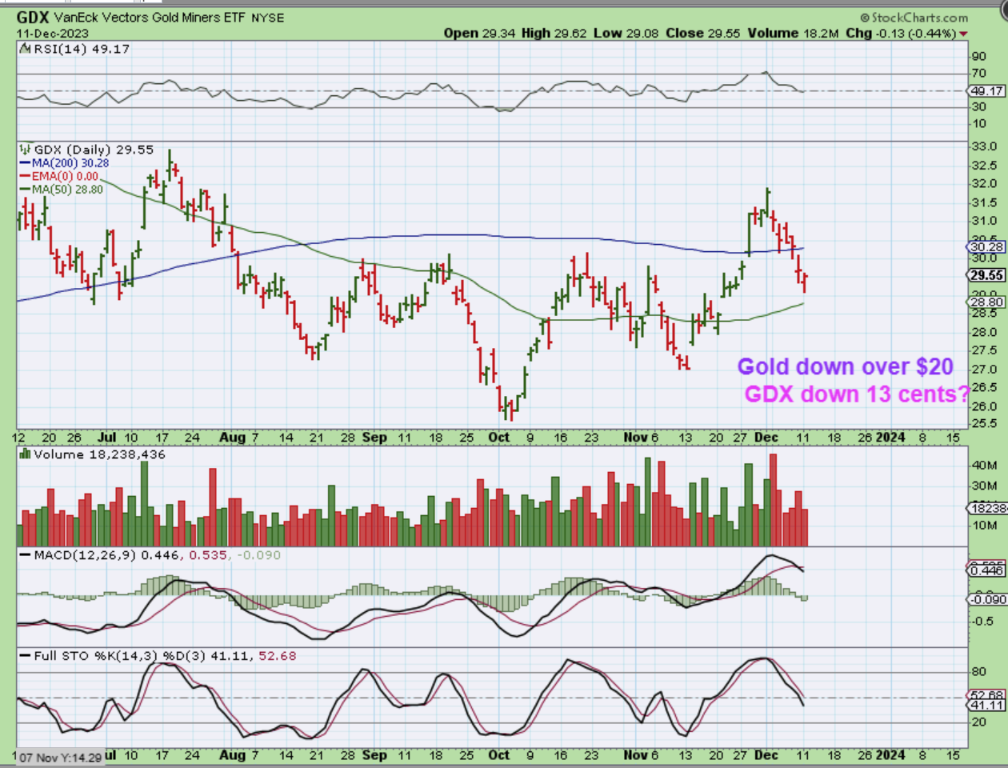The image size is (1008, 768).
Task: Click the EMA(0) 0.00 legend entry
Action: [x=60, y=176]
